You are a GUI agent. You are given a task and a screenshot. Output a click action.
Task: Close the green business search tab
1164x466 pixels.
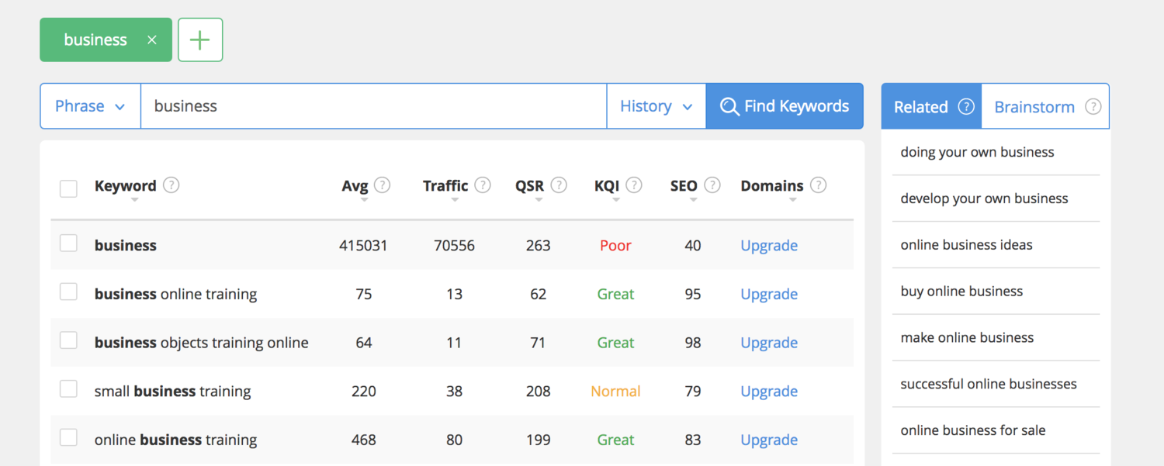coord(152,40)
